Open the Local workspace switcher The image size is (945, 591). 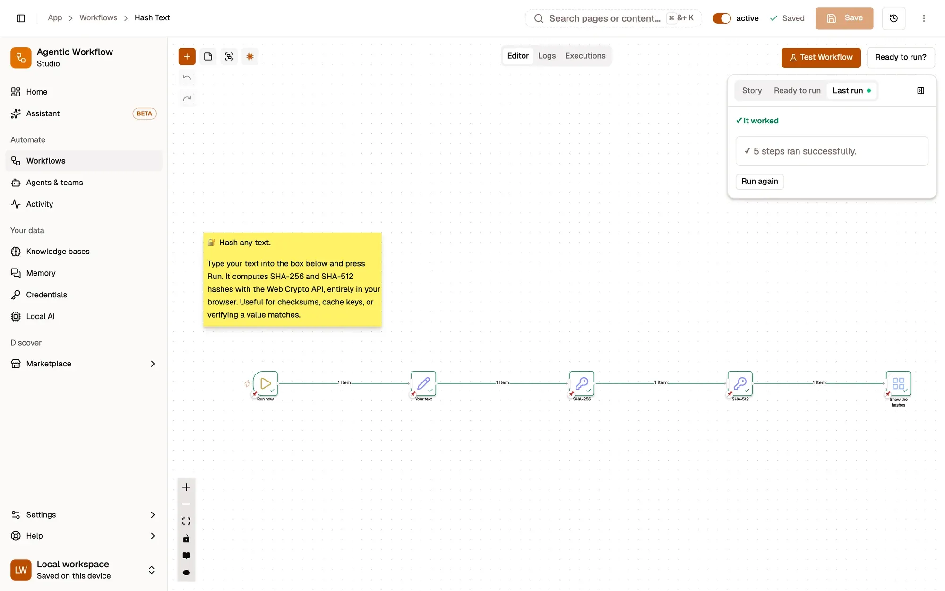84,570
